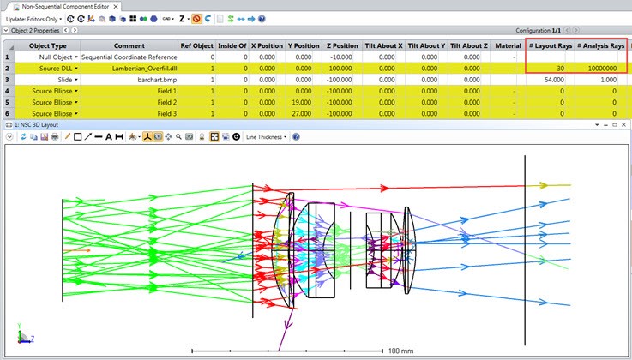Open help from the editor toolbar
Screen dimensions: 632x360
coord(262,19)
